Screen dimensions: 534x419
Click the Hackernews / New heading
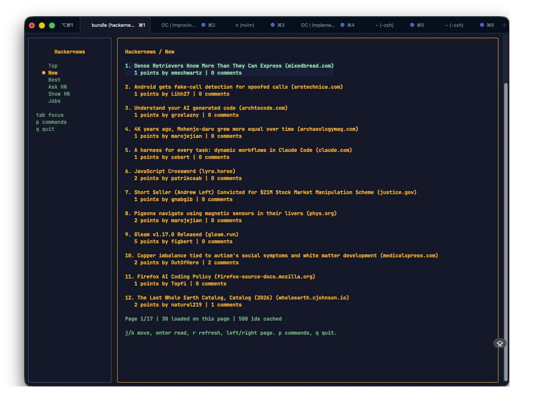[x=150, y=52]
